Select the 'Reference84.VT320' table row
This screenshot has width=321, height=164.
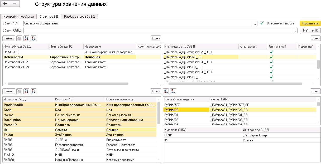tap(17, 62)
